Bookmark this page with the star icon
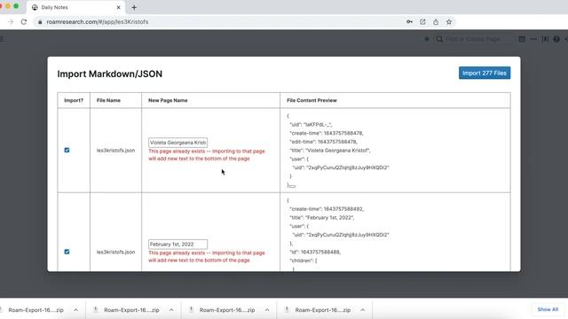 (x=449, y=21)
